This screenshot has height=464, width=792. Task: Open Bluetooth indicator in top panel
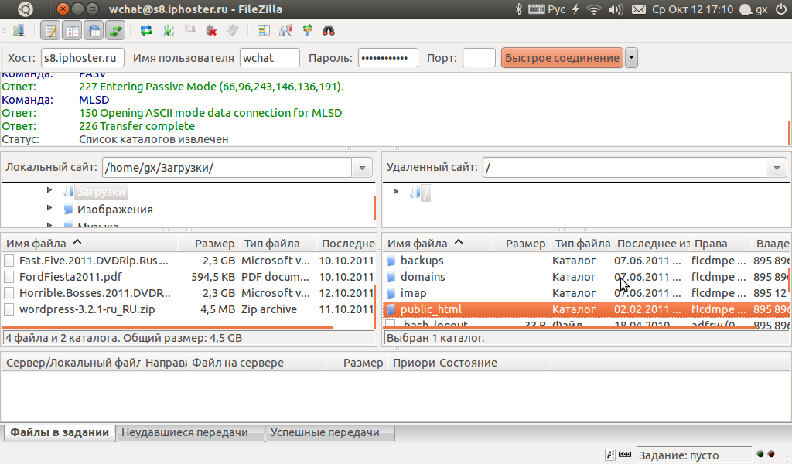tap(518, 9)
